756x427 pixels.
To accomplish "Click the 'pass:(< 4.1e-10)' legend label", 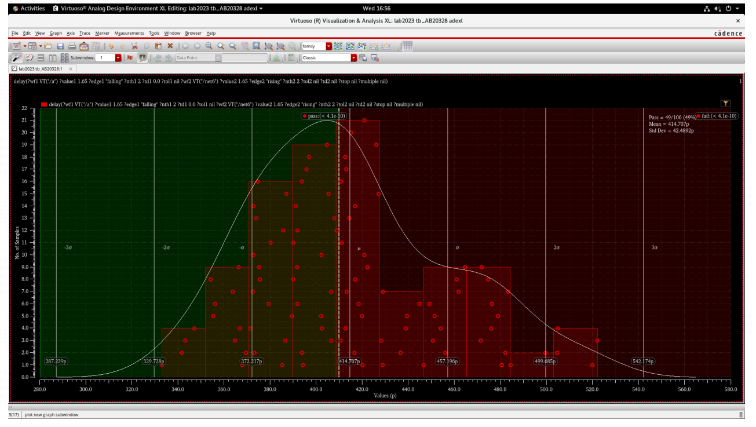I will pyautogui.click(x=323, y=116).
